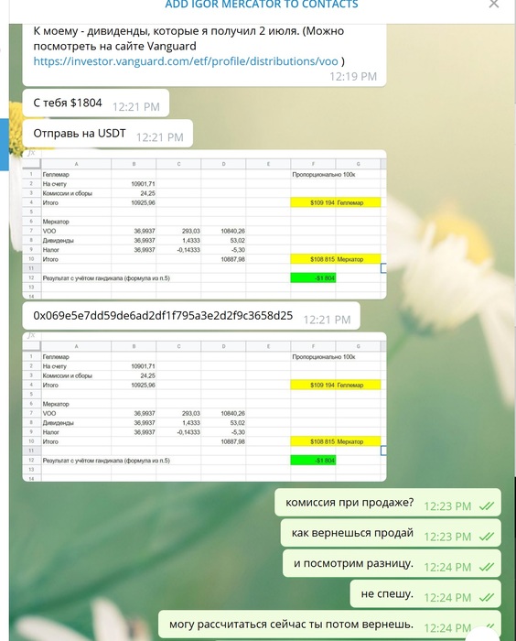Click the read checkmarks on "и посмотрим разницу."
This screenshot has height=641, width=516.
[x=487, y=567]
